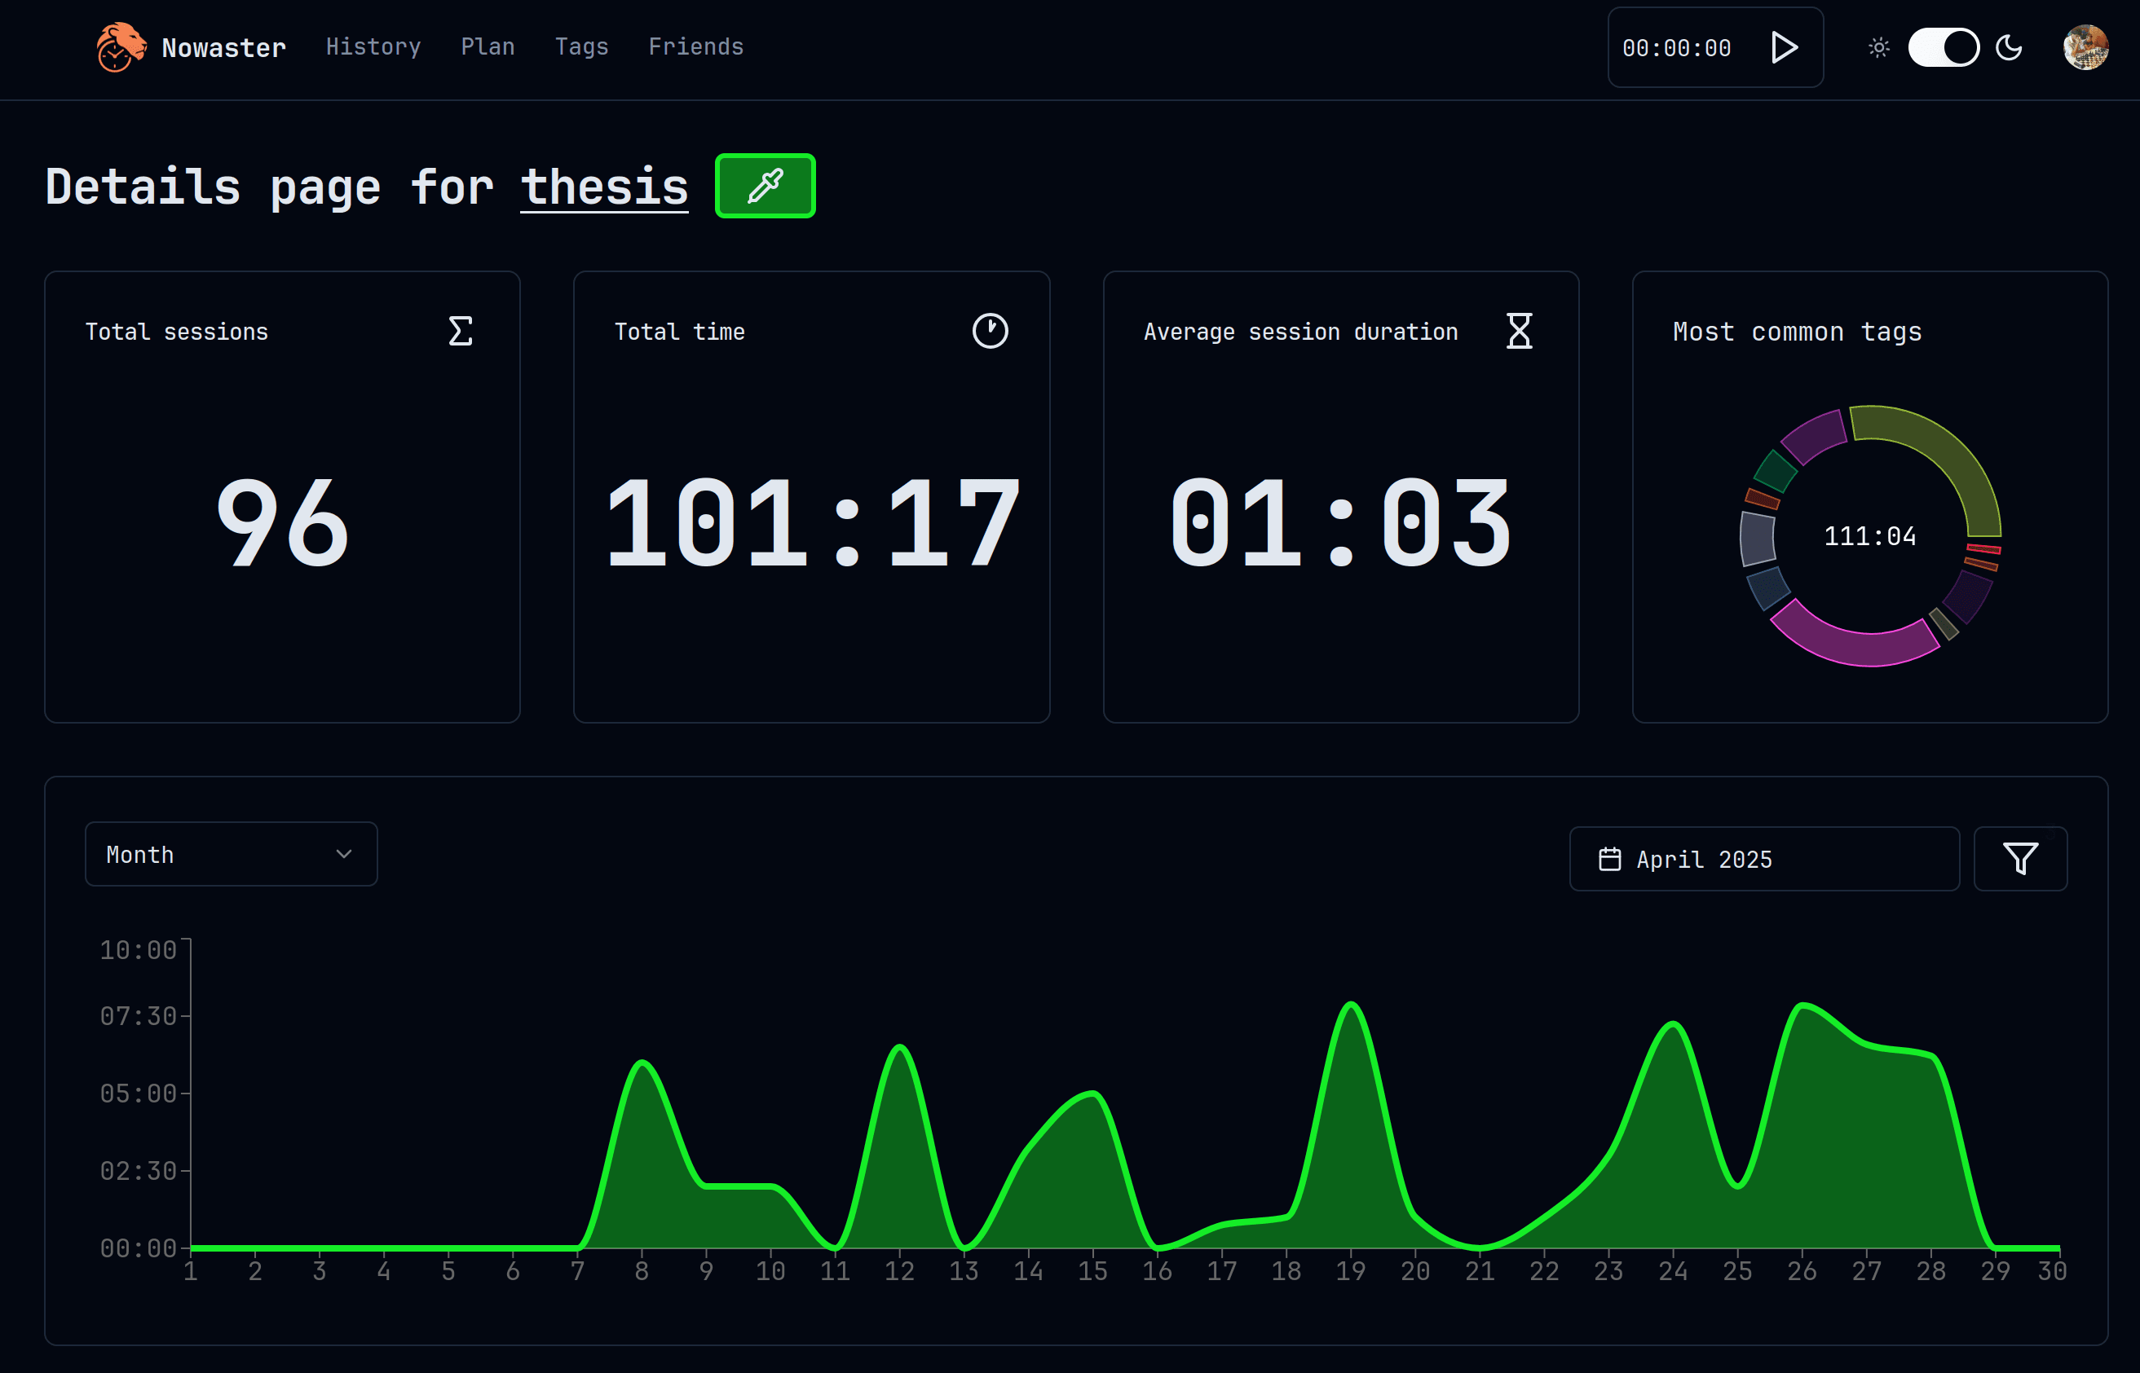Screen dimensions: 2140x1373
Task: Click the moon icon near the theme switch
Action: click(x=2010, y=47)
